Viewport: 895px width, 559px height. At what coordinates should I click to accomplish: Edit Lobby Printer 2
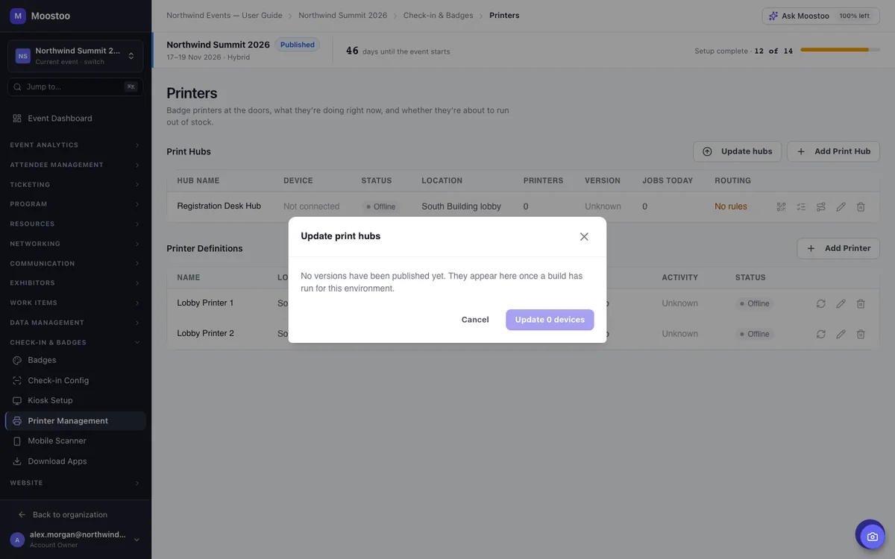click(841, 334)
